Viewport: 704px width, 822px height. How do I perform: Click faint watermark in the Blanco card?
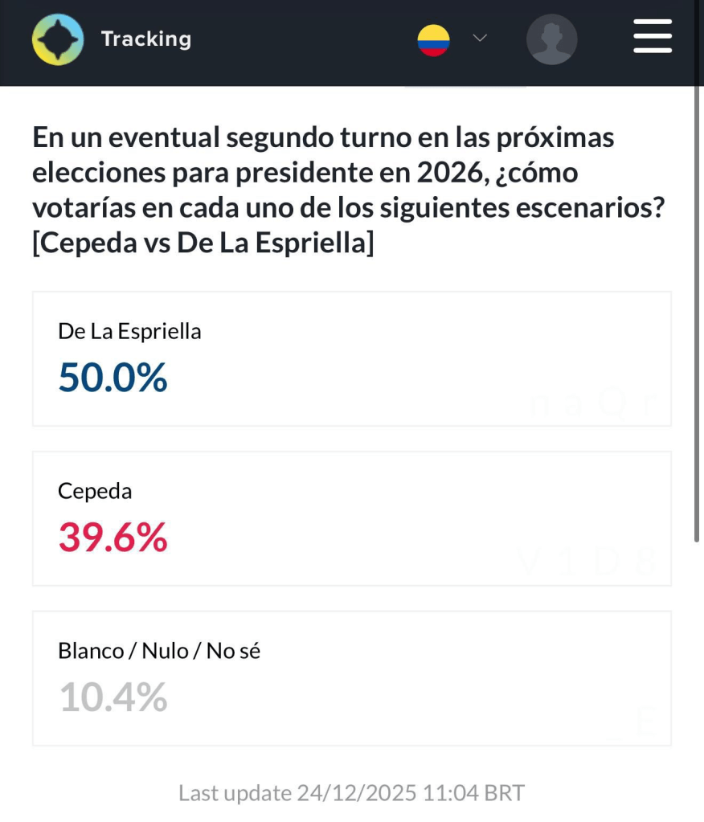[647, 722]
